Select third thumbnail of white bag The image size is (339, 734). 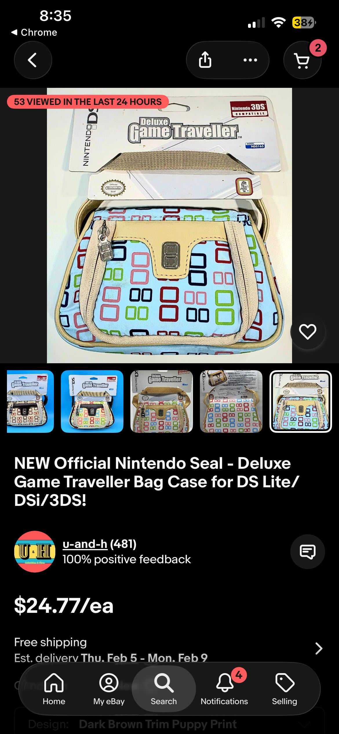pos(162,401)
